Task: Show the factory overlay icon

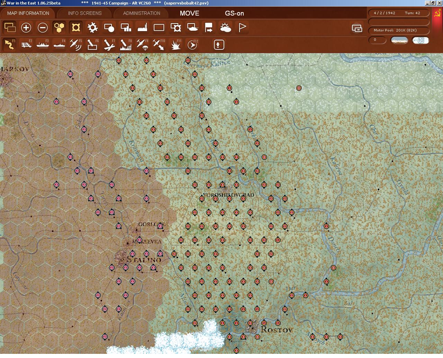Action: pyautogui.click(x=142, y=27)
